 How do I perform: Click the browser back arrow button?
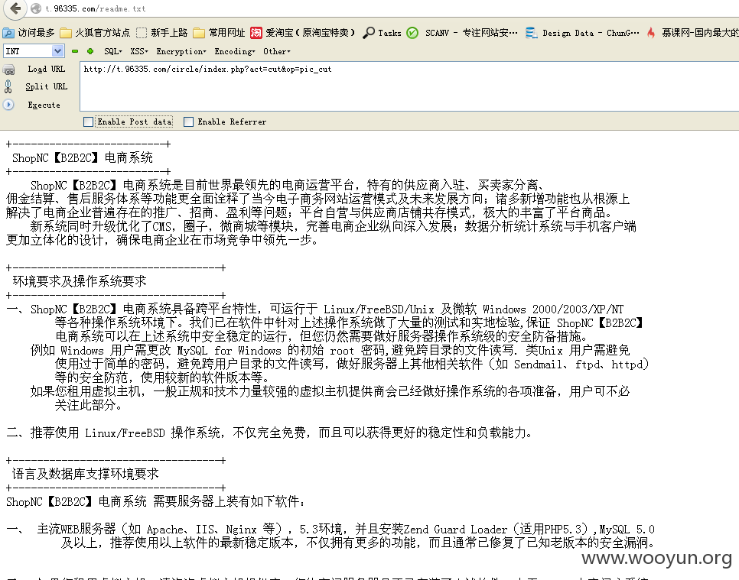(15, 8)
